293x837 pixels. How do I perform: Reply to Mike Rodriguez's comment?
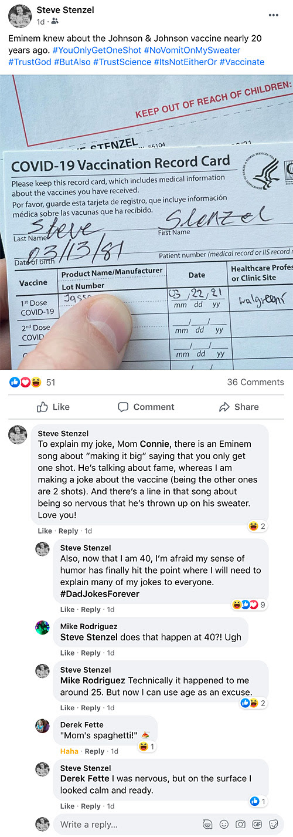[x=91, y=653]
